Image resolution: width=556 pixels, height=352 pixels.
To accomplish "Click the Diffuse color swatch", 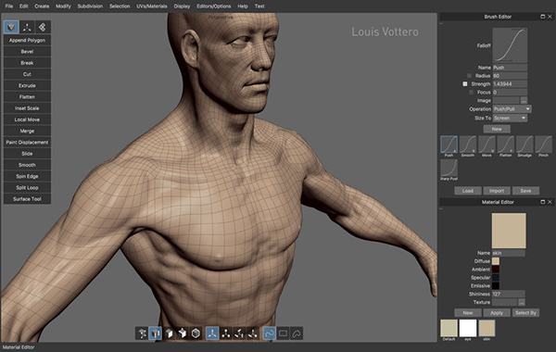I will pyautogui.click(x=496, y=261).
